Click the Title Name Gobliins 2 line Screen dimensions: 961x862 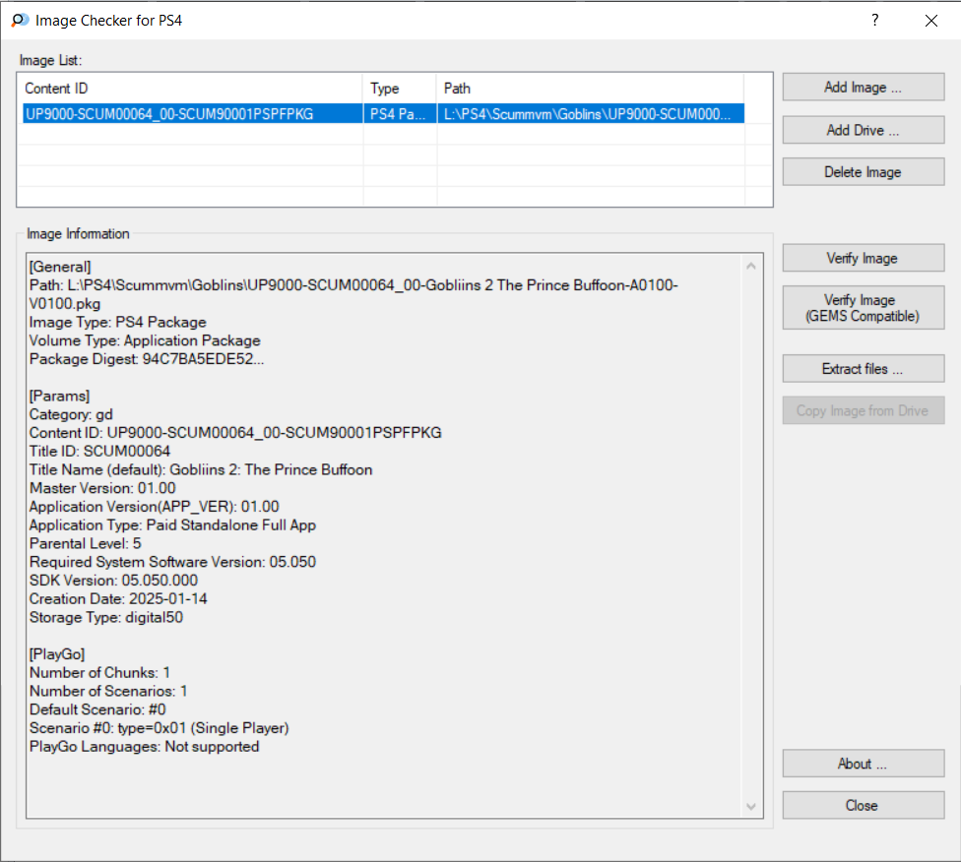(x=201, y=469)
